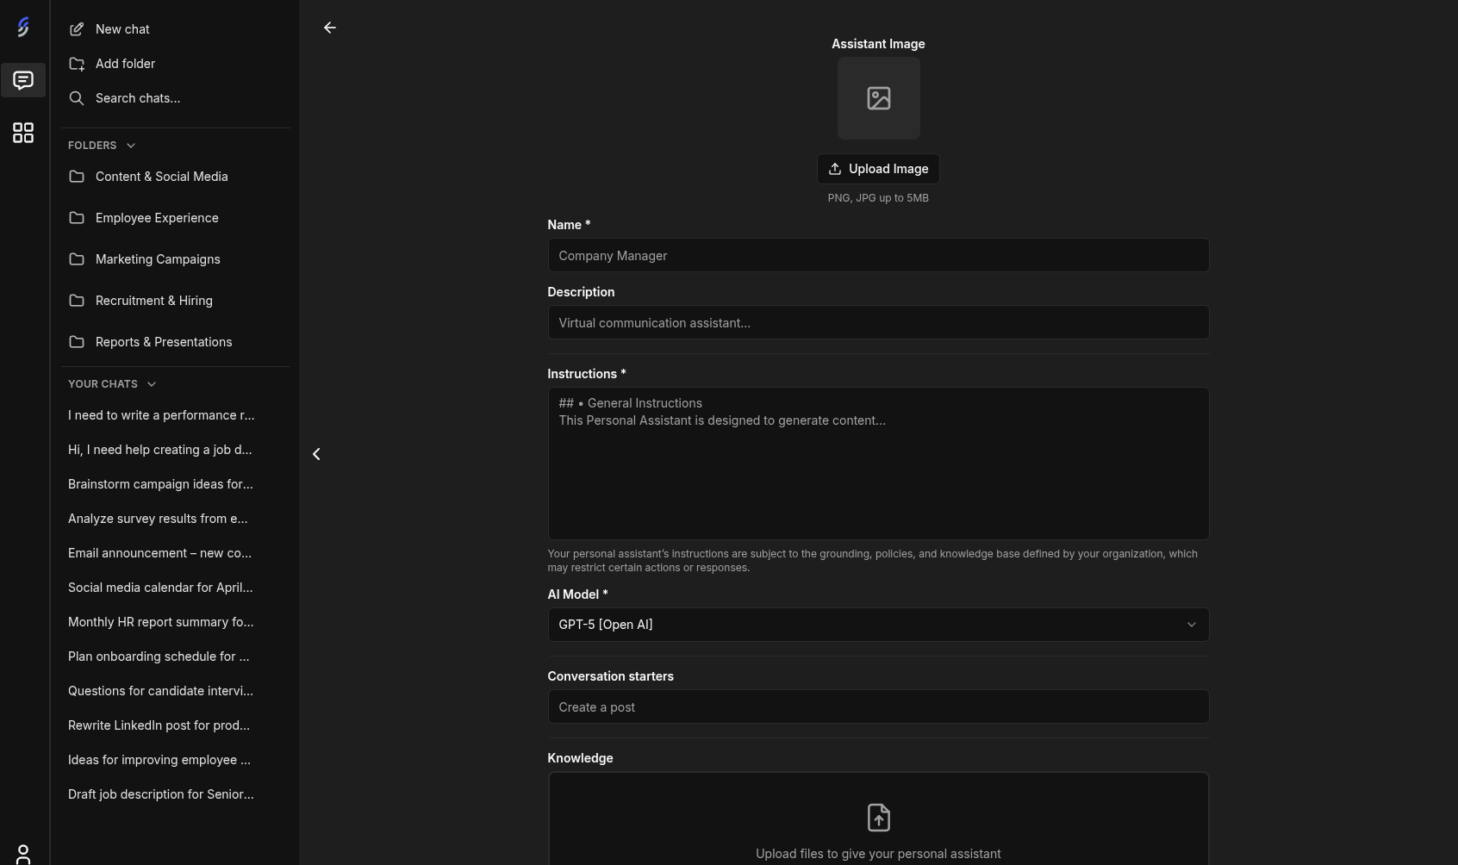Click the back arrow above the form
Screen dimensions: 1458x865
330,28
